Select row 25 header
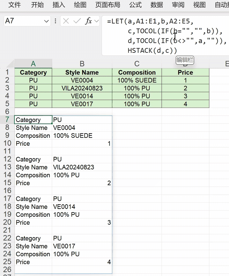This screenshot has height=276, width=229. pyautogui.click(x=7, y=262)
